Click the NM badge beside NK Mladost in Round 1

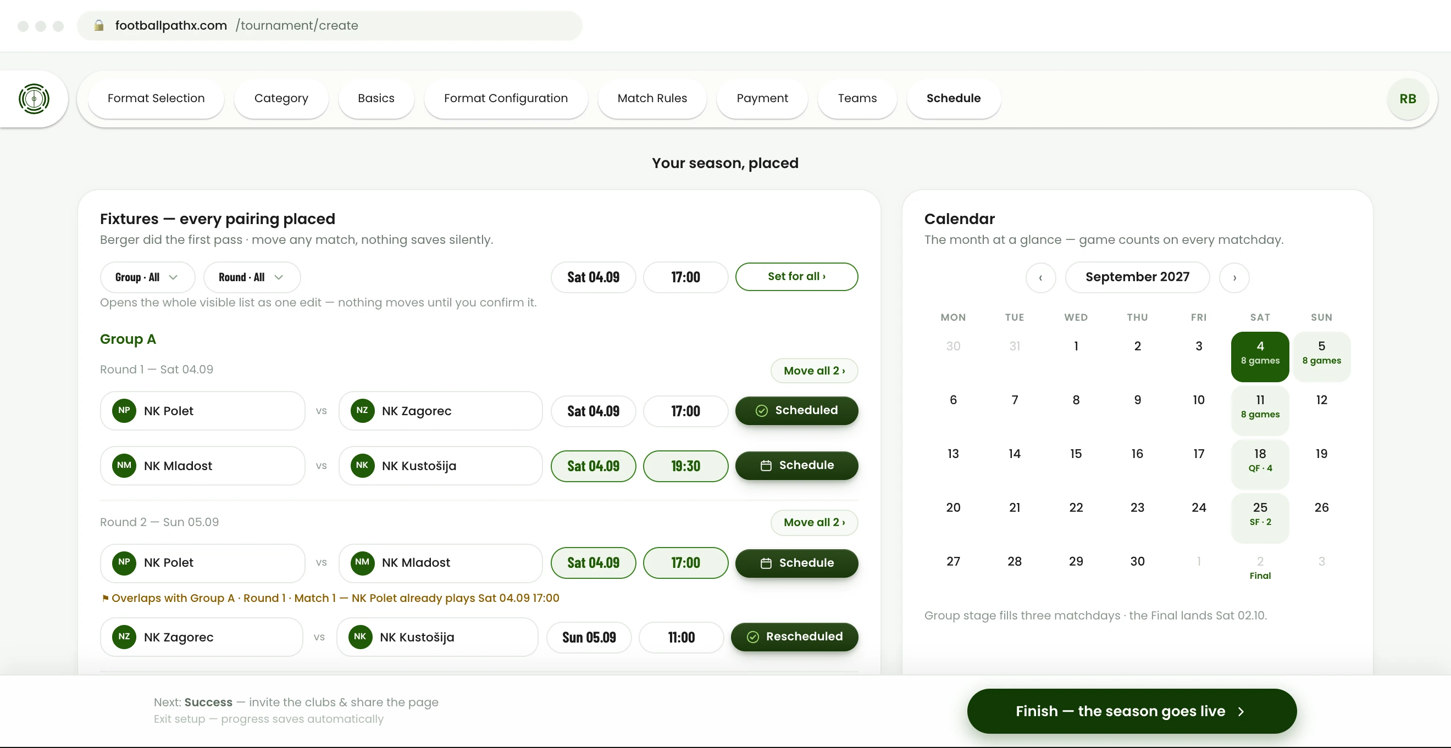(x=124, y=466)
